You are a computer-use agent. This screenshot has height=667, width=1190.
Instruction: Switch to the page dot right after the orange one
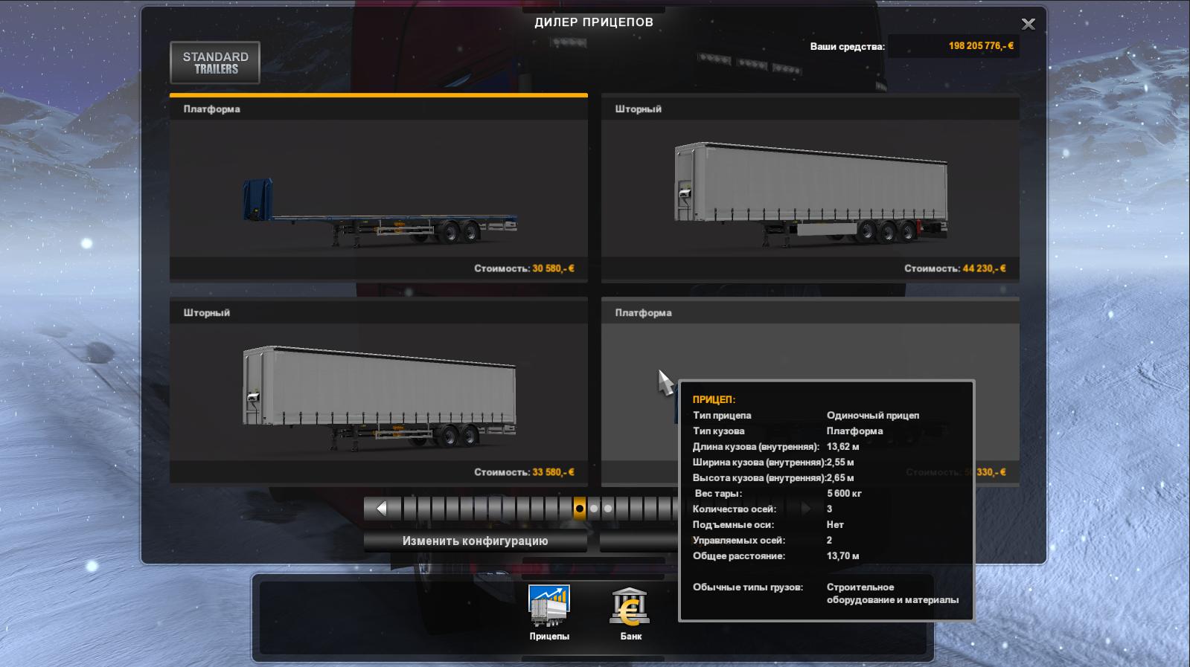click(x=594, y=509)
